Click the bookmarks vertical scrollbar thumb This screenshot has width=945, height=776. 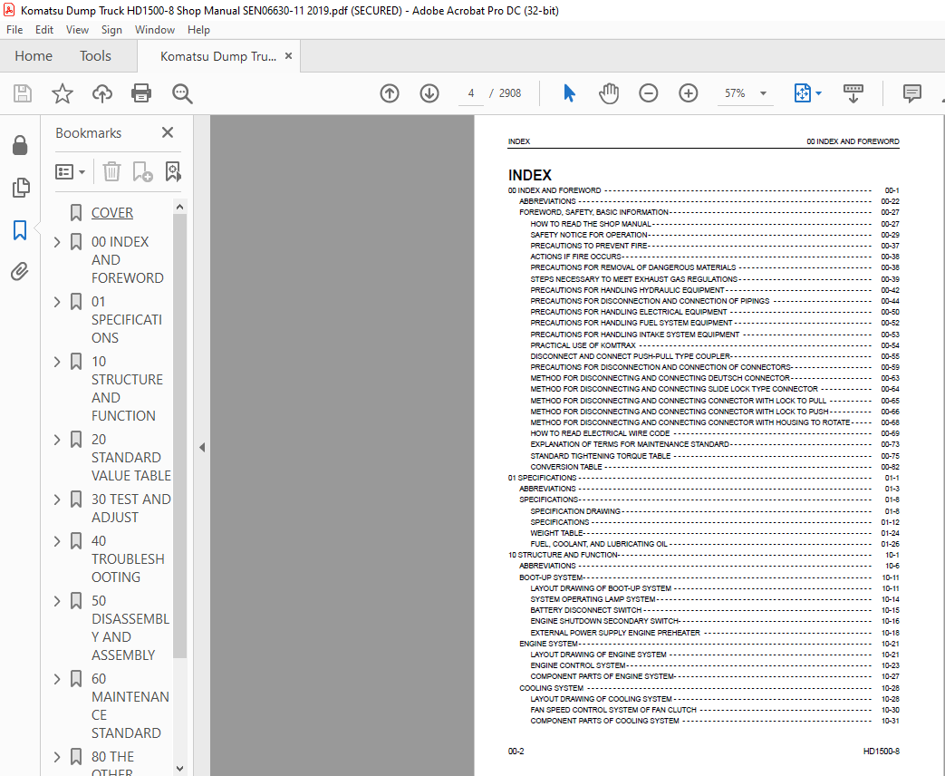point(179,435)
